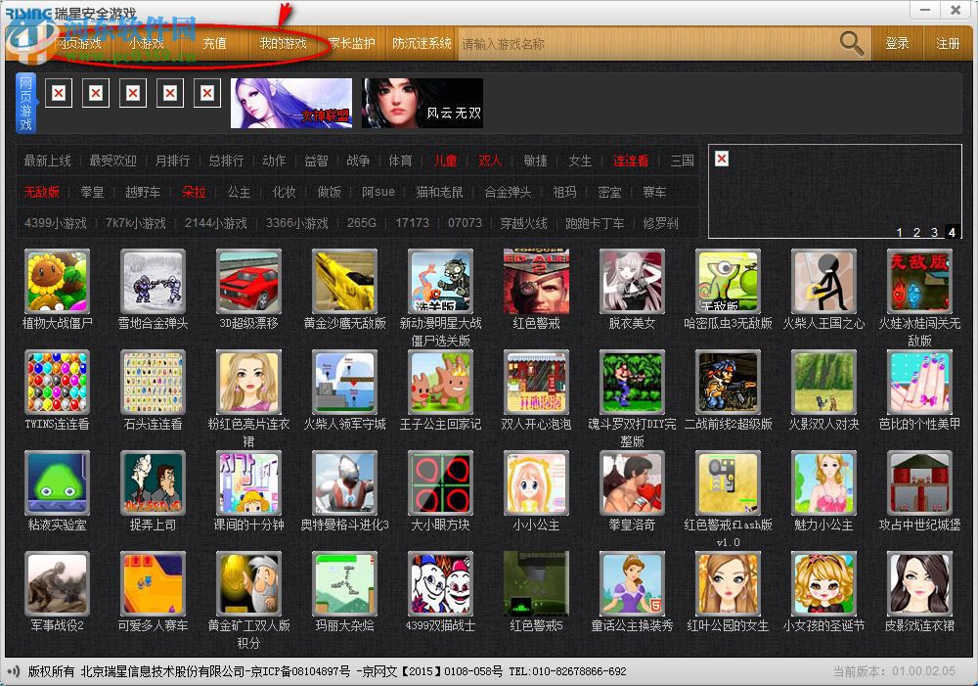Open the 防沉迷系统 tab
The height and width of the screenshot is (686, 978).
click(422, 44)
